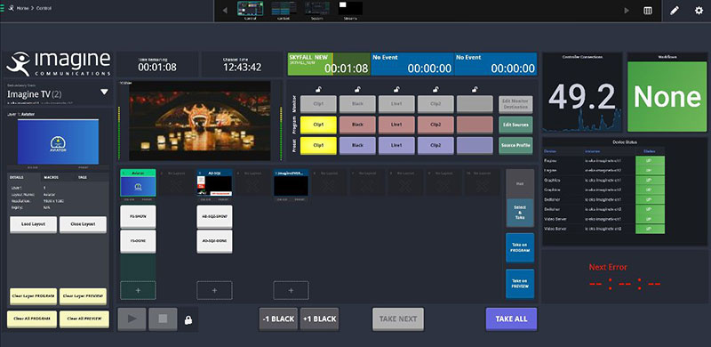Toggle the unlock icon above Clip1 column
711x347 pixels.
tap(318, 89)
